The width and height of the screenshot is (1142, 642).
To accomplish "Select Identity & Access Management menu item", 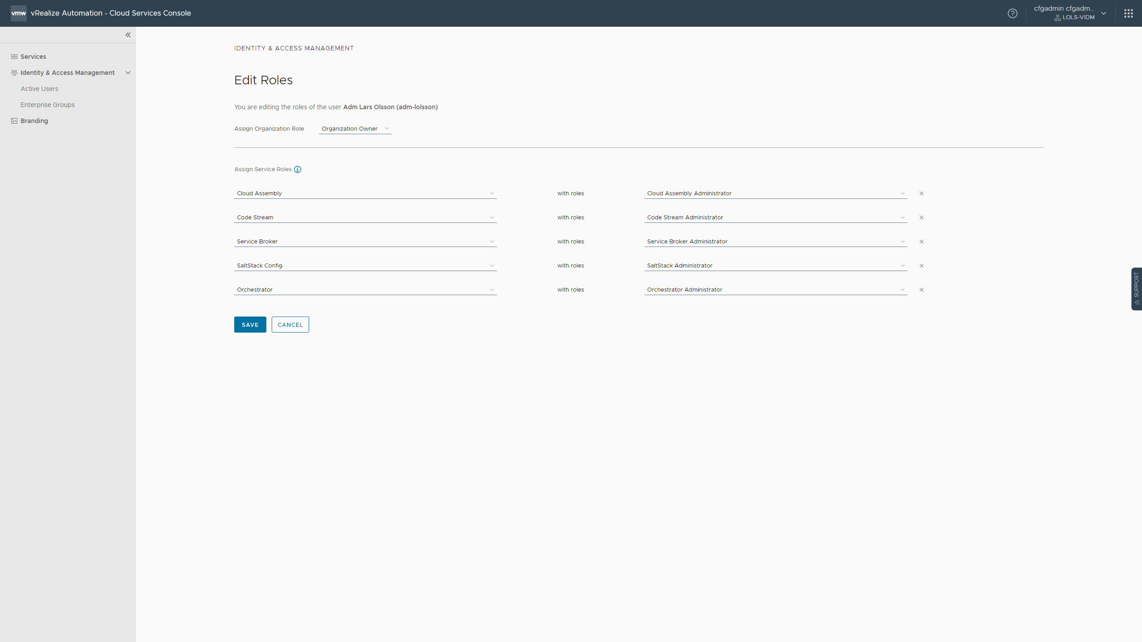I will tap(67, 73).
